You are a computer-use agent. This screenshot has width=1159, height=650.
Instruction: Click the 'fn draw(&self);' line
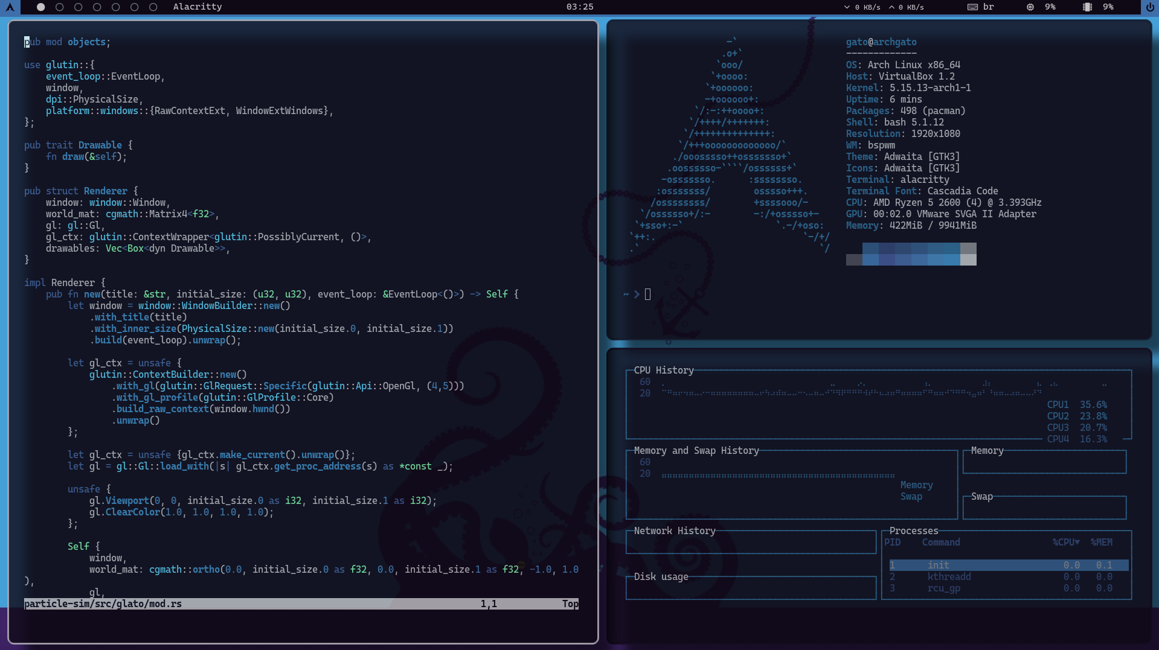point(86,156)
